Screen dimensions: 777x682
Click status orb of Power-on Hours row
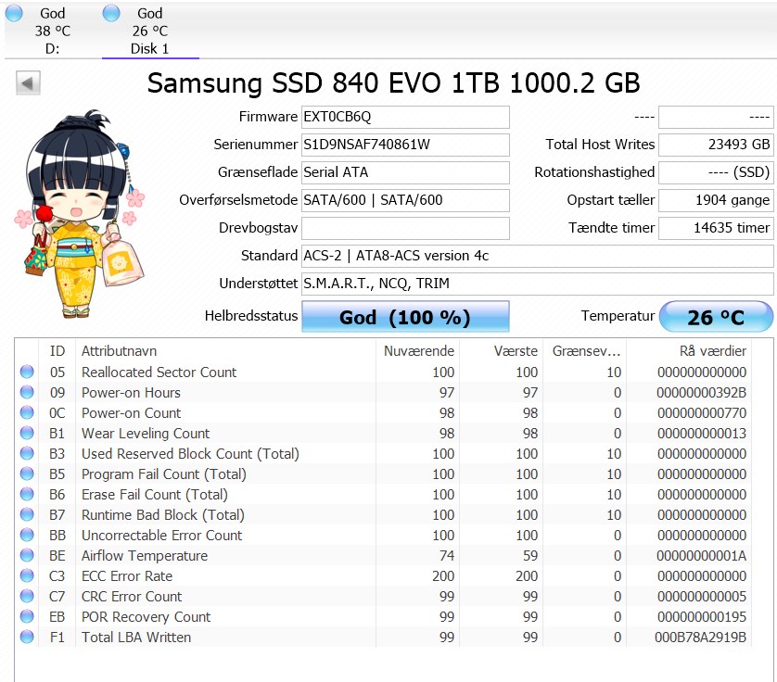click(x=27, y=392)
